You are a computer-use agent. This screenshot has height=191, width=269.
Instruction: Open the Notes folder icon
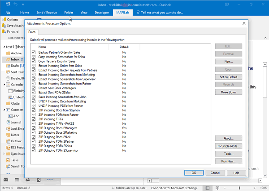tap(8, 135)
